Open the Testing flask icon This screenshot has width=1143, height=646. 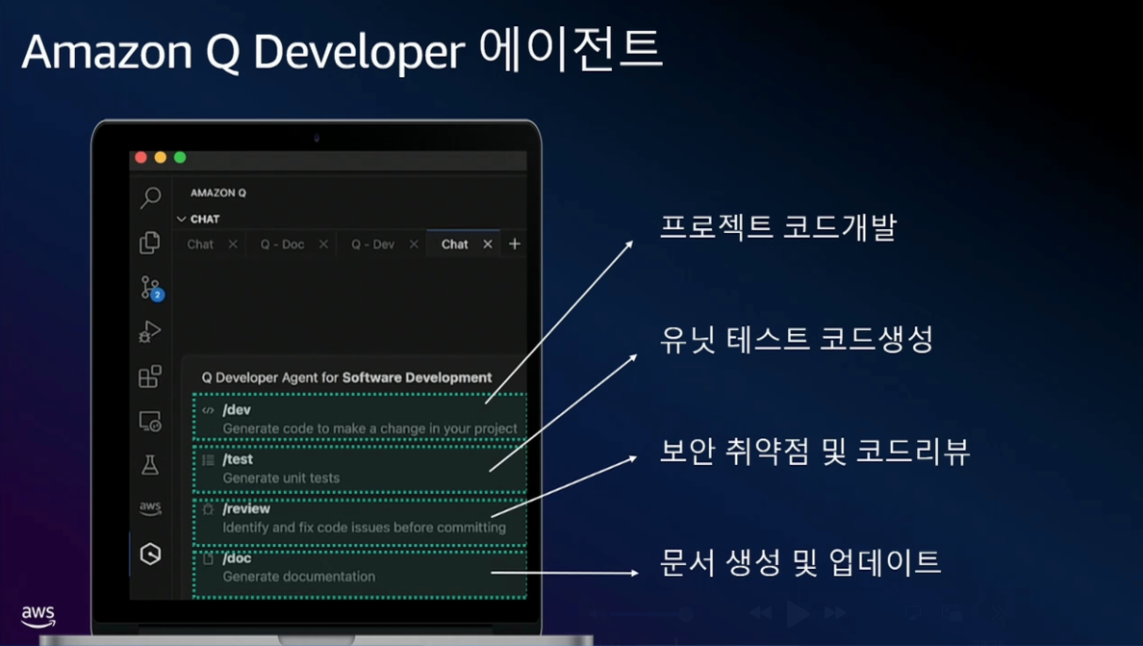150,465
